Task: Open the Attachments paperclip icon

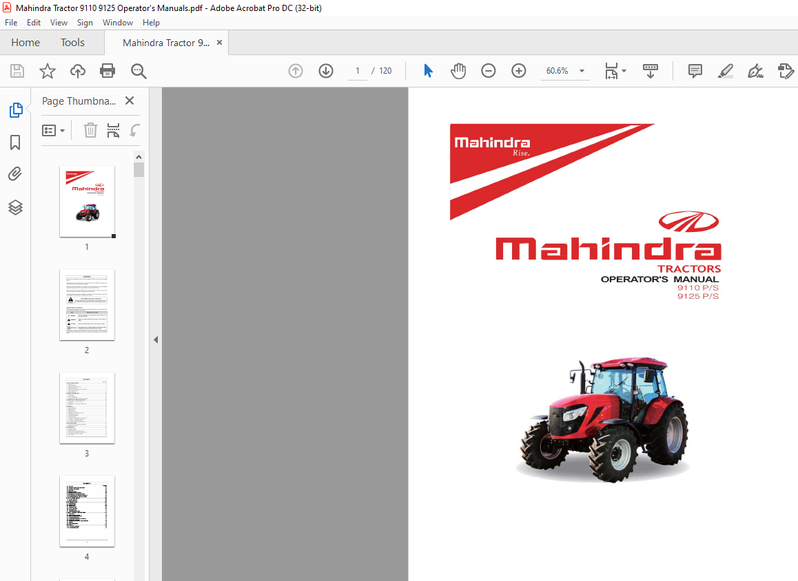Action: [x=15, y=174]
